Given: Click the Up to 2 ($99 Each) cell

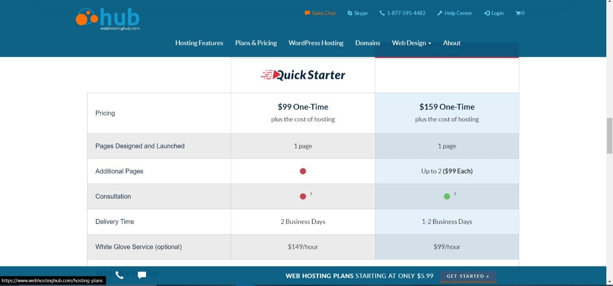Looking at the screenshot, I should pos(447,171).
